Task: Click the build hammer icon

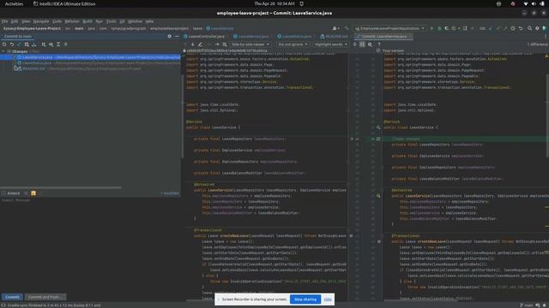Action: point(347,28)
